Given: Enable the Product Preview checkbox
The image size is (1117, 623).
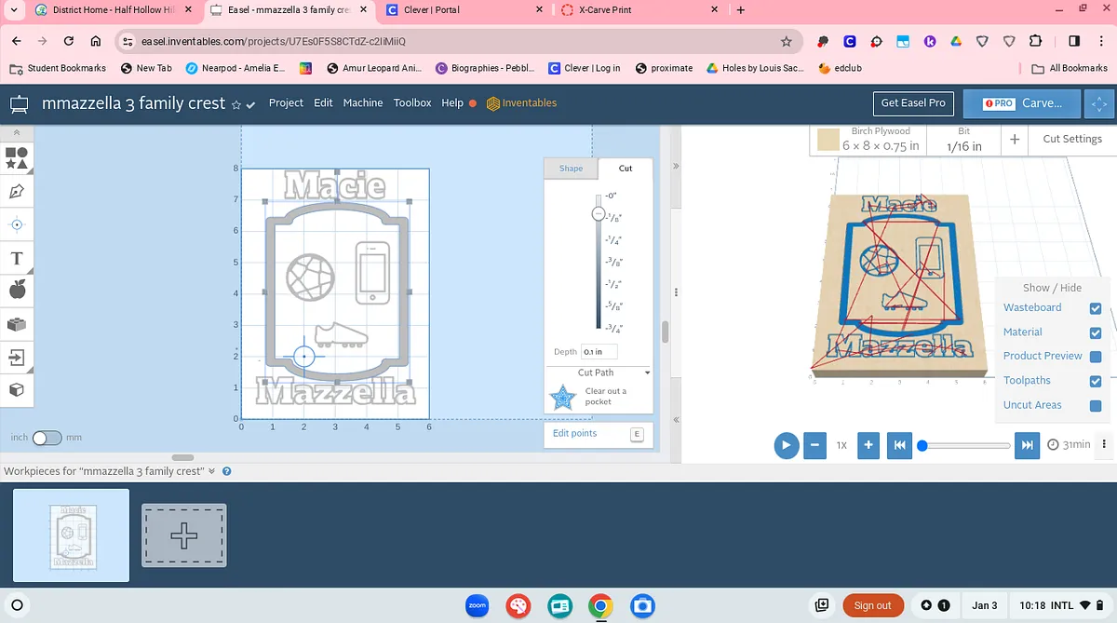Looking at the screenshot, I should [1095, 357].
